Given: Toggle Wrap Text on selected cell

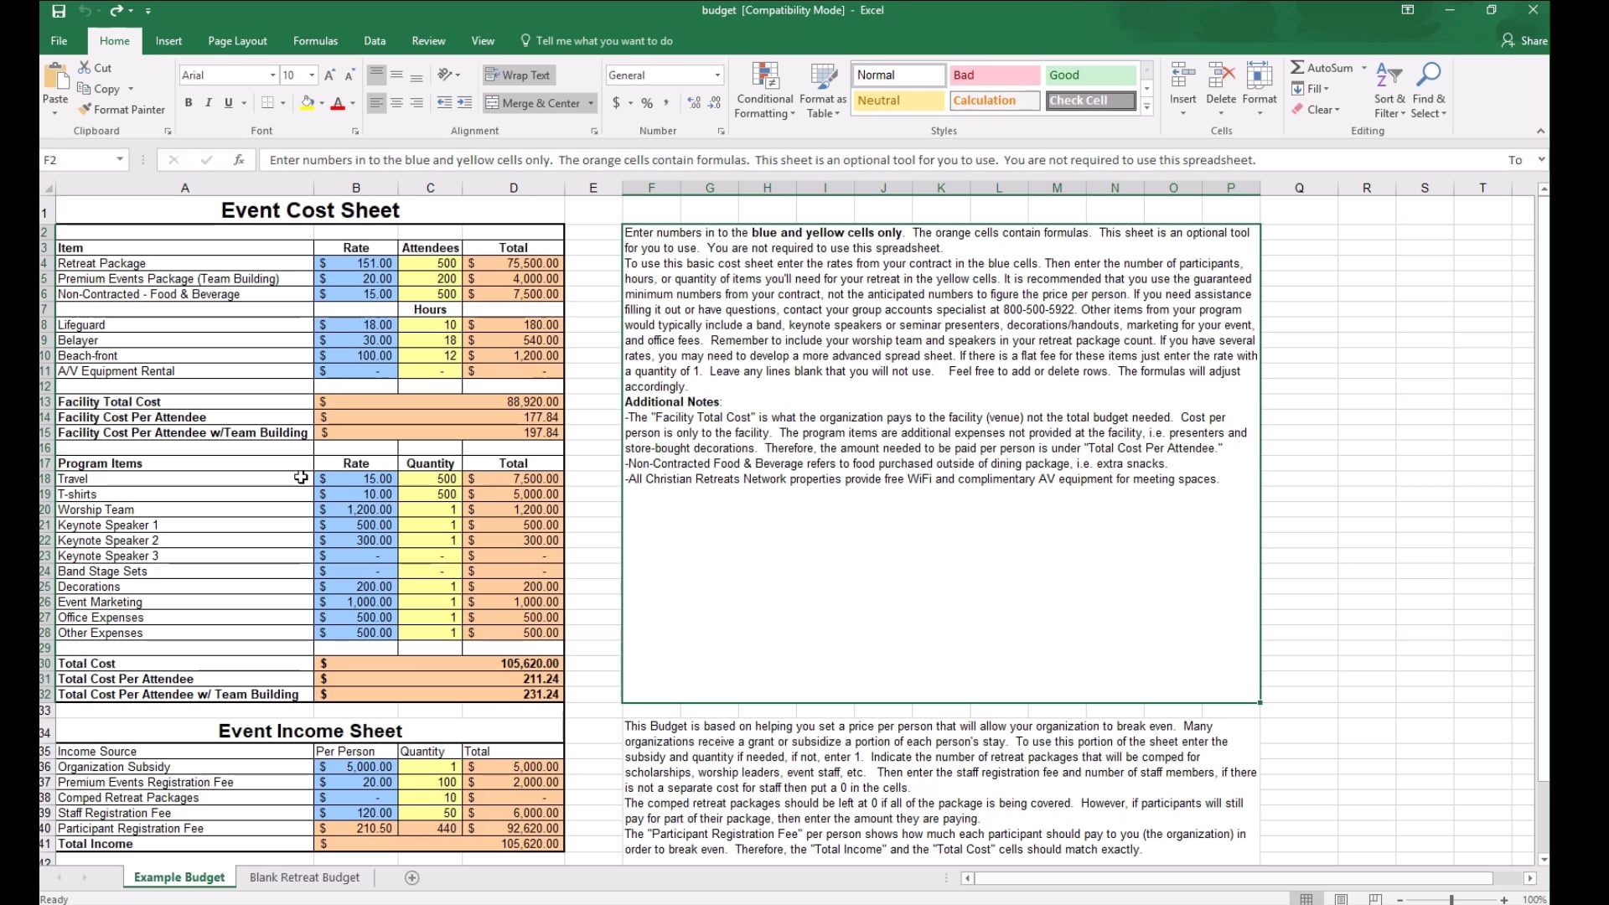Looking at the screenshot, I should (x=518, y=75).
